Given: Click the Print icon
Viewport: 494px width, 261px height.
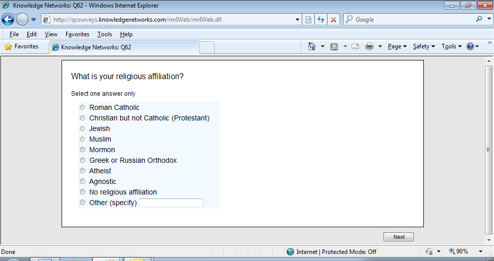Looking at the screenshot, I should tap(369, 46).
